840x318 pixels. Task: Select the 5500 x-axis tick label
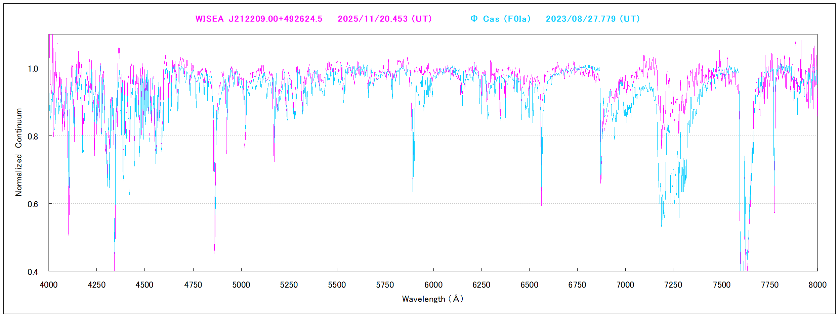coord(337,285)
